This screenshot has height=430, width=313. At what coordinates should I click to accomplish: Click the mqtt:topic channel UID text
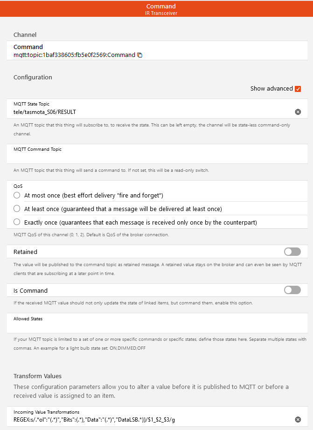pos(74,55)
